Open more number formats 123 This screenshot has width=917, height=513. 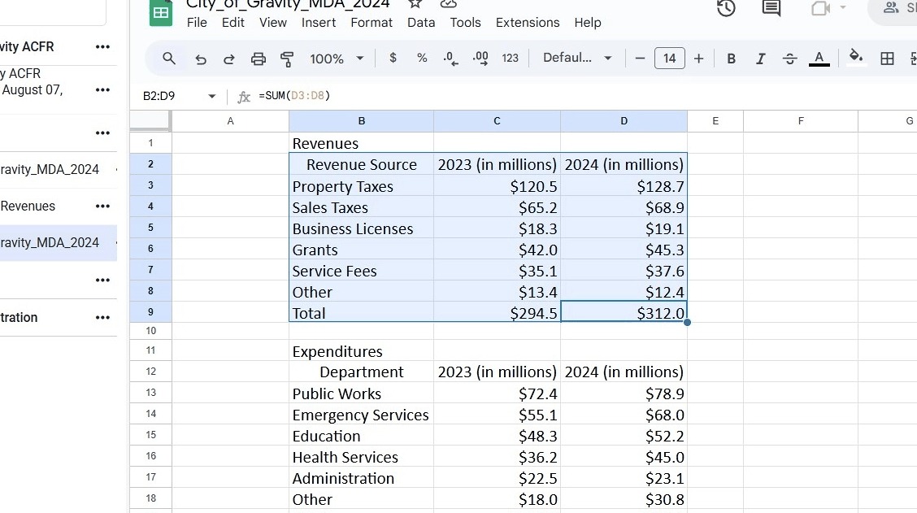pos(510,58)
